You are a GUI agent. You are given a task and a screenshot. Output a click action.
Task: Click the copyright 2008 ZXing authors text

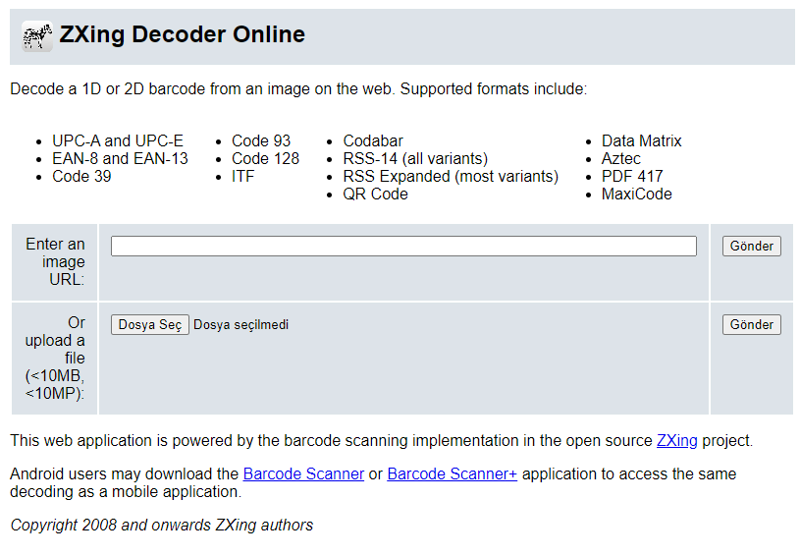click(x=162, y=526)
